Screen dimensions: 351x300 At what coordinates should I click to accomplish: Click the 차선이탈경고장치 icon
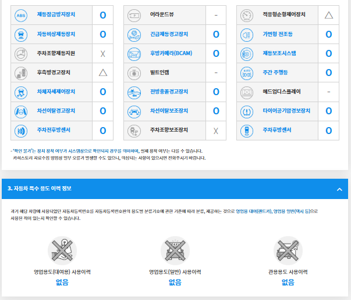[20, 111]
